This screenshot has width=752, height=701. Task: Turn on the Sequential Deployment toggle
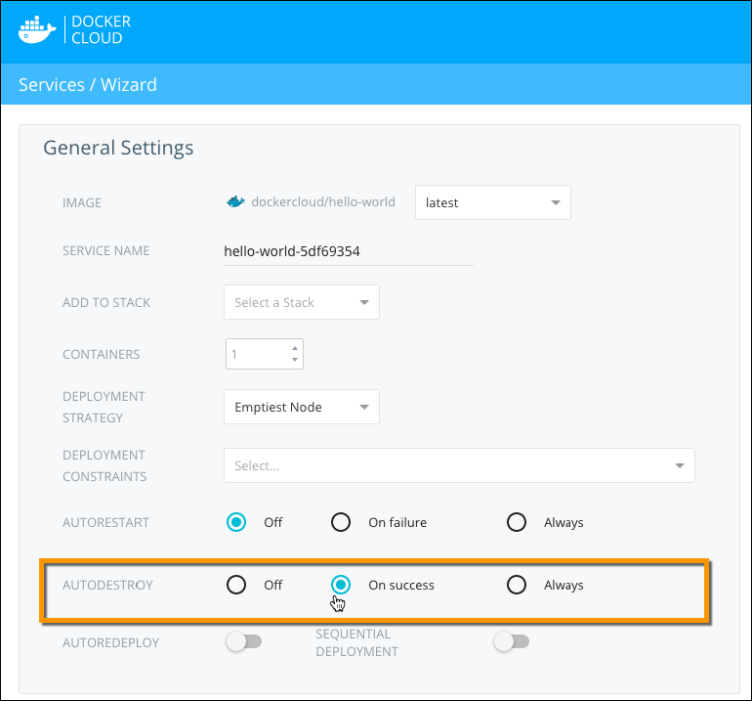tap(511, 641)
